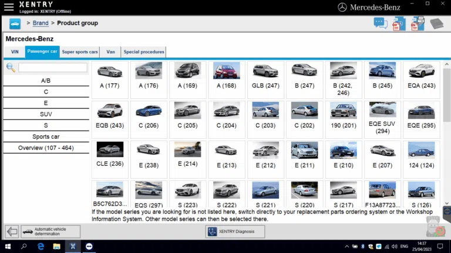Click scrollbar down arrow in model list
This screenshot has width=451, height=253.
pyautogui.click(x=446, y=203)
